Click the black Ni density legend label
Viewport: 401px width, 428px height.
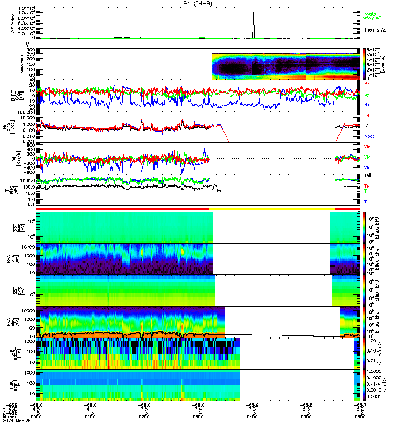point(366,126)
